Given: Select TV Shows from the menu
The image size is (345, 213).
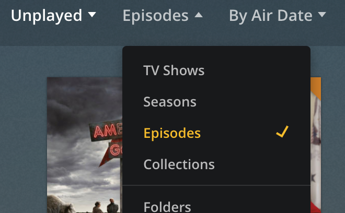Looking at the screenshot, I should coord(216,70).
